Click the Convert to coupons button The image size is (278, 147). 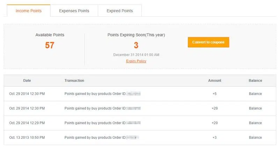coord(208,42)
